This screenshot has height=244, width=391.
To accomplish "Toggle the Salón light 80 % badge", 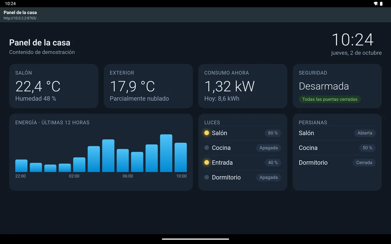I will pos(273,133).
